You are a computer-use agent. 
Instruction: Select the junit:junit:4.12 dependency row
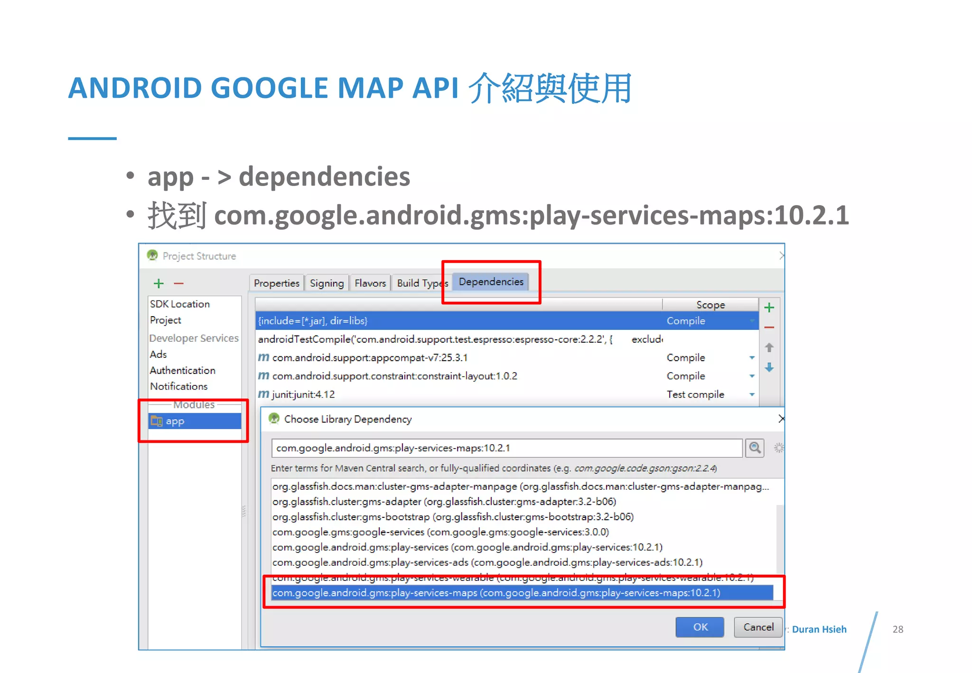(506, 394)
